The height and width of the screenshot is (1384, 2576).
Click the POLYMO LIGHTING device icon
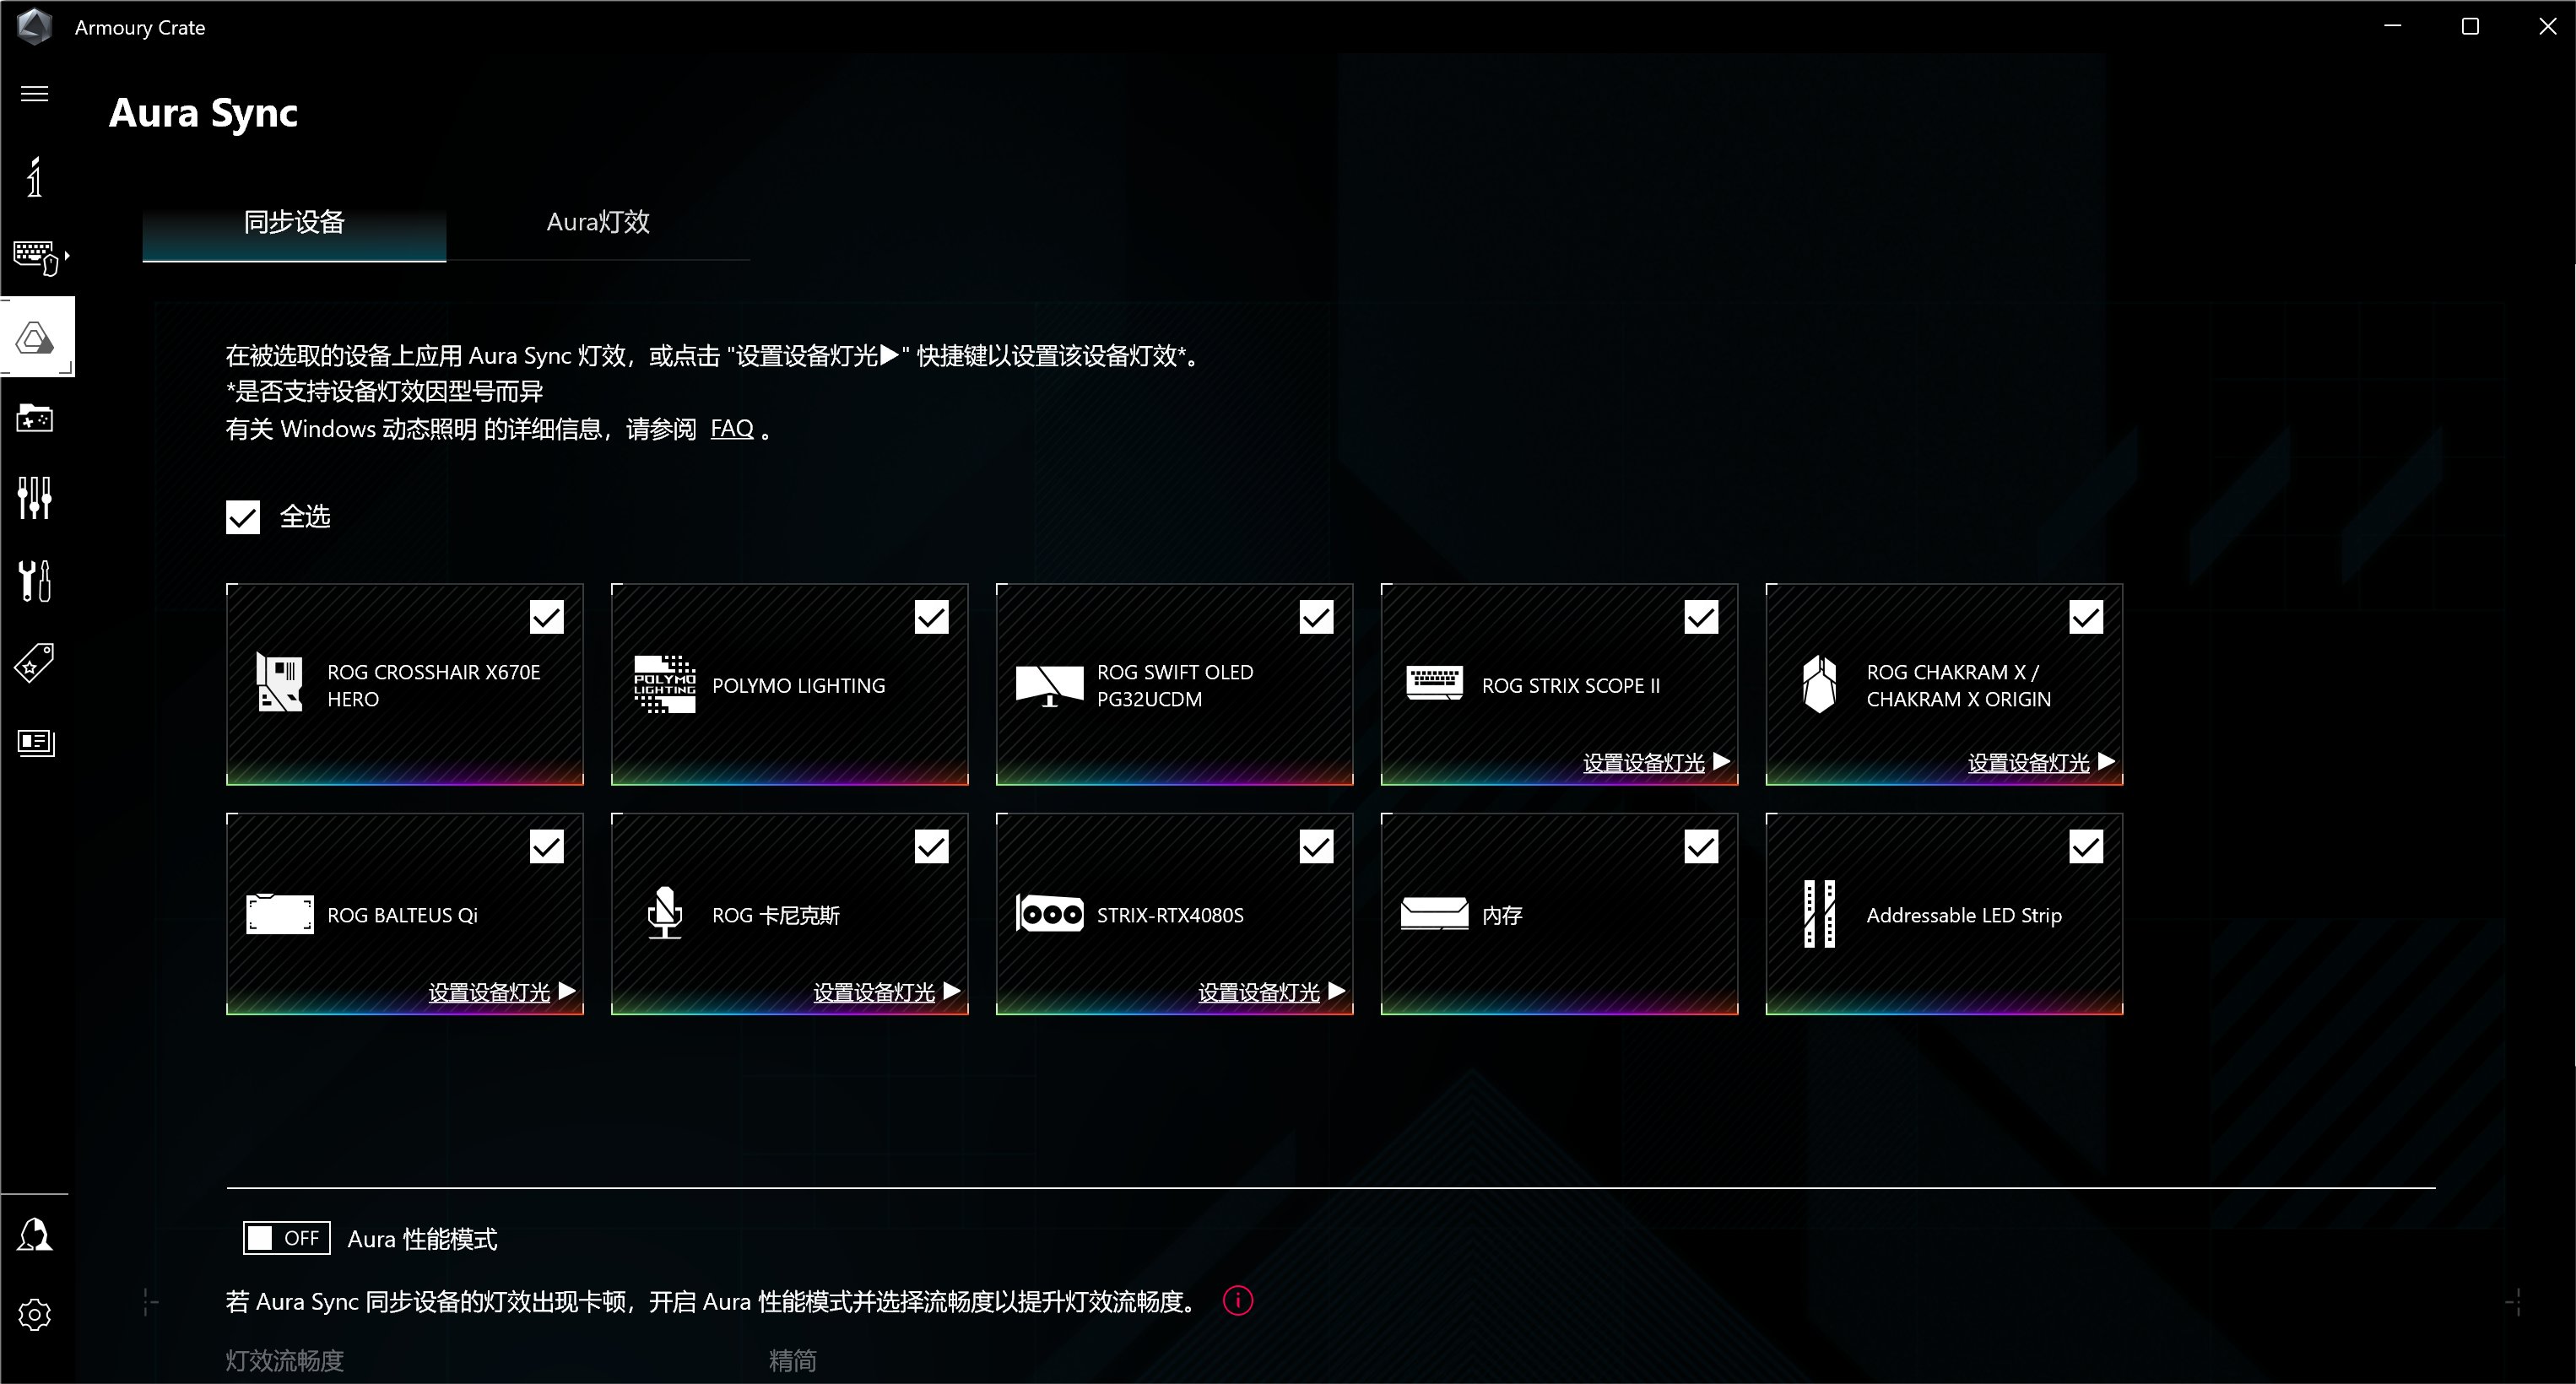click(665, 684)
